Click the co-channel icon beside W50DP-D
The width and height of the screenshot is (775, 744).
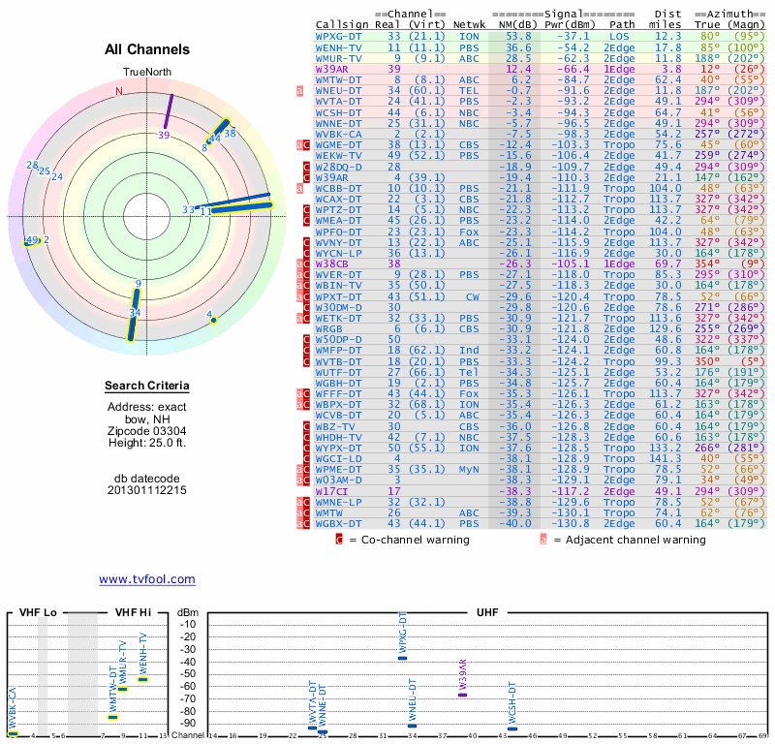pyautogui.click(x=306, y=340)
